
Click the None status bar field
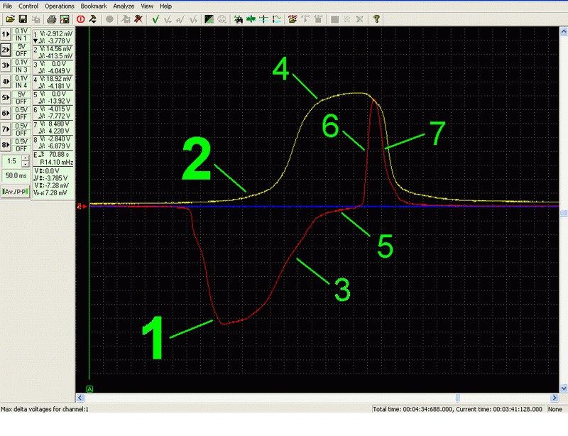tap(555, 409)
